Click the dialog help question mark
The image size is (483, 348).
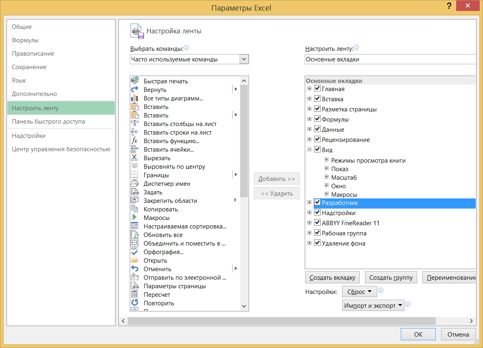tap(449, 6)
